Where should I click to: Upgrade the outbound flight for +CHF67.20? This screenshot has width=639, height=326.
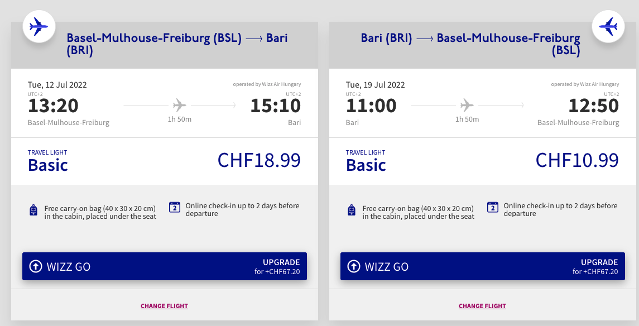281,267
